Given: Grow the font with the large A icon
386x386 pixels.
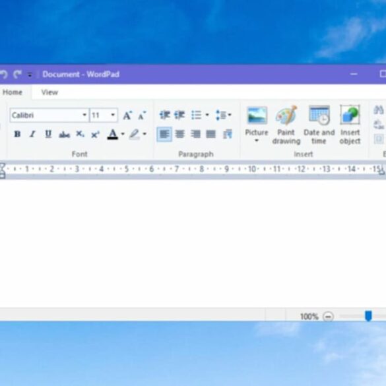Looking at the screenshot, I should 127,115.
